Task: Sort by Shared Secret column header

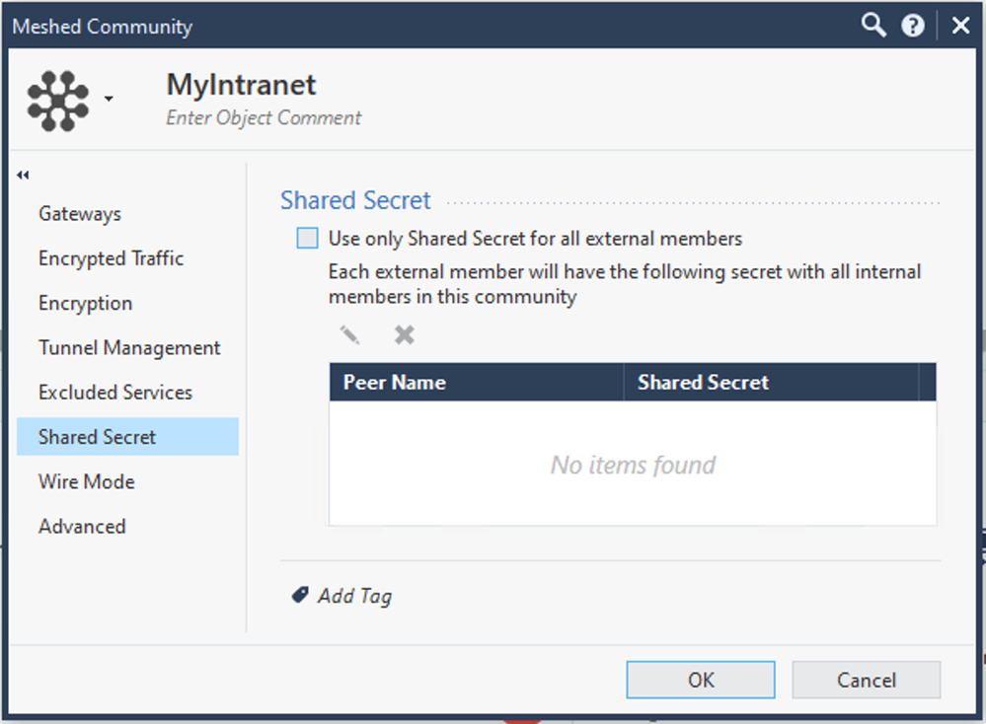Action: click(x=772, y=382)
